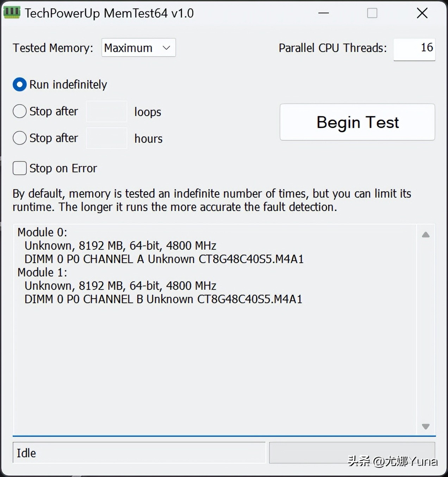Maximize the MemTest64 window
This screenshot has width=448, height=477.
[x=372, y=13]
